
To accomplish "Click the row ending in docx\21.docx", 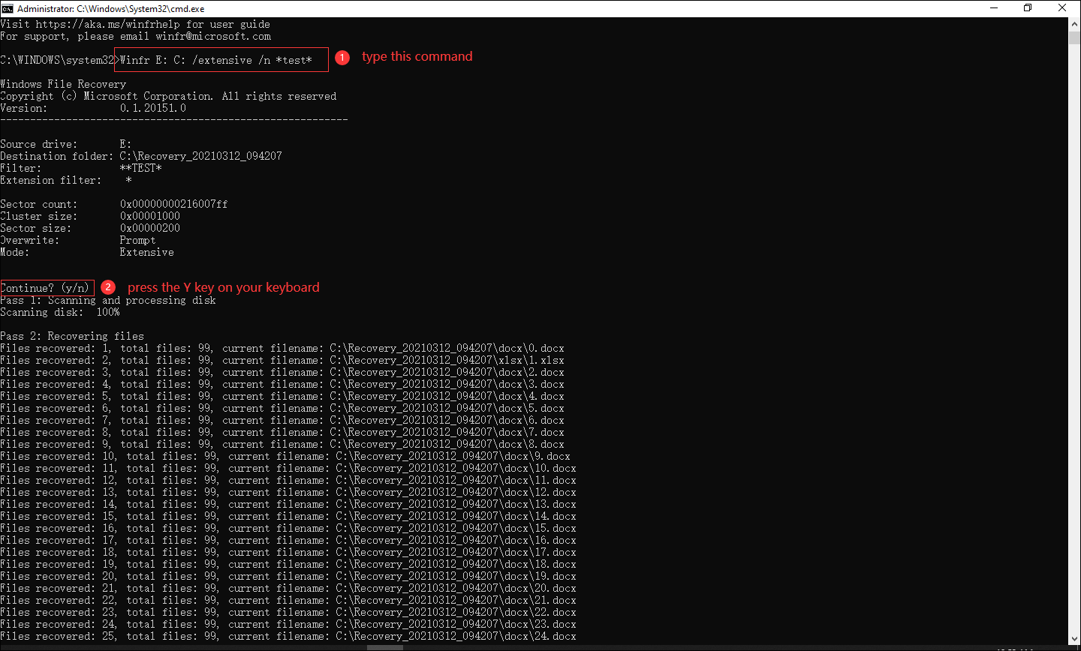I will (288, 600).
